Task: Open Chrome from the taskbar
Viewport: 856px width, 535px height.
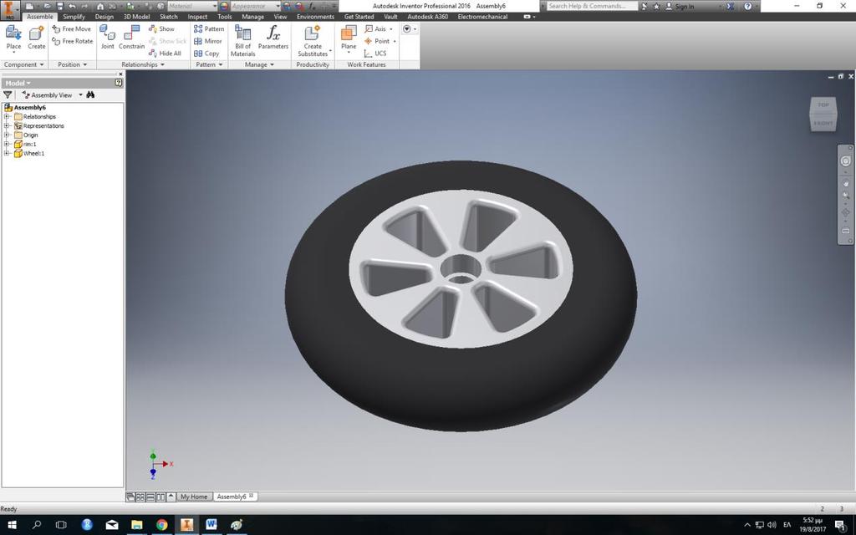Action: (161, 525)
